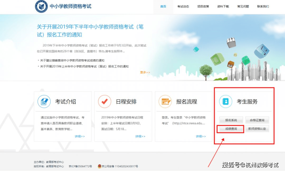Open the 2019年下半年 笔试报名通知 headline
The height and width of the screenshot is (171, 285).
90,31
